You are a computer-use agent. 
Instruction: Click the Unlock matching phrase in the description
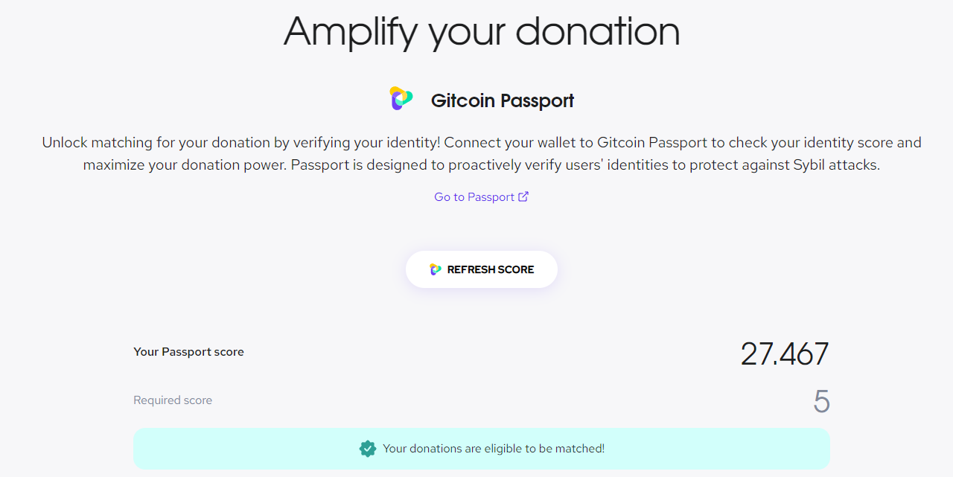pyautogui.click(x=97, y=142)
